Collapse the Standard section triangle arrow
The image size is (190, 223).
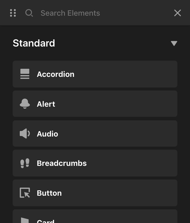[x=174, y=43]
